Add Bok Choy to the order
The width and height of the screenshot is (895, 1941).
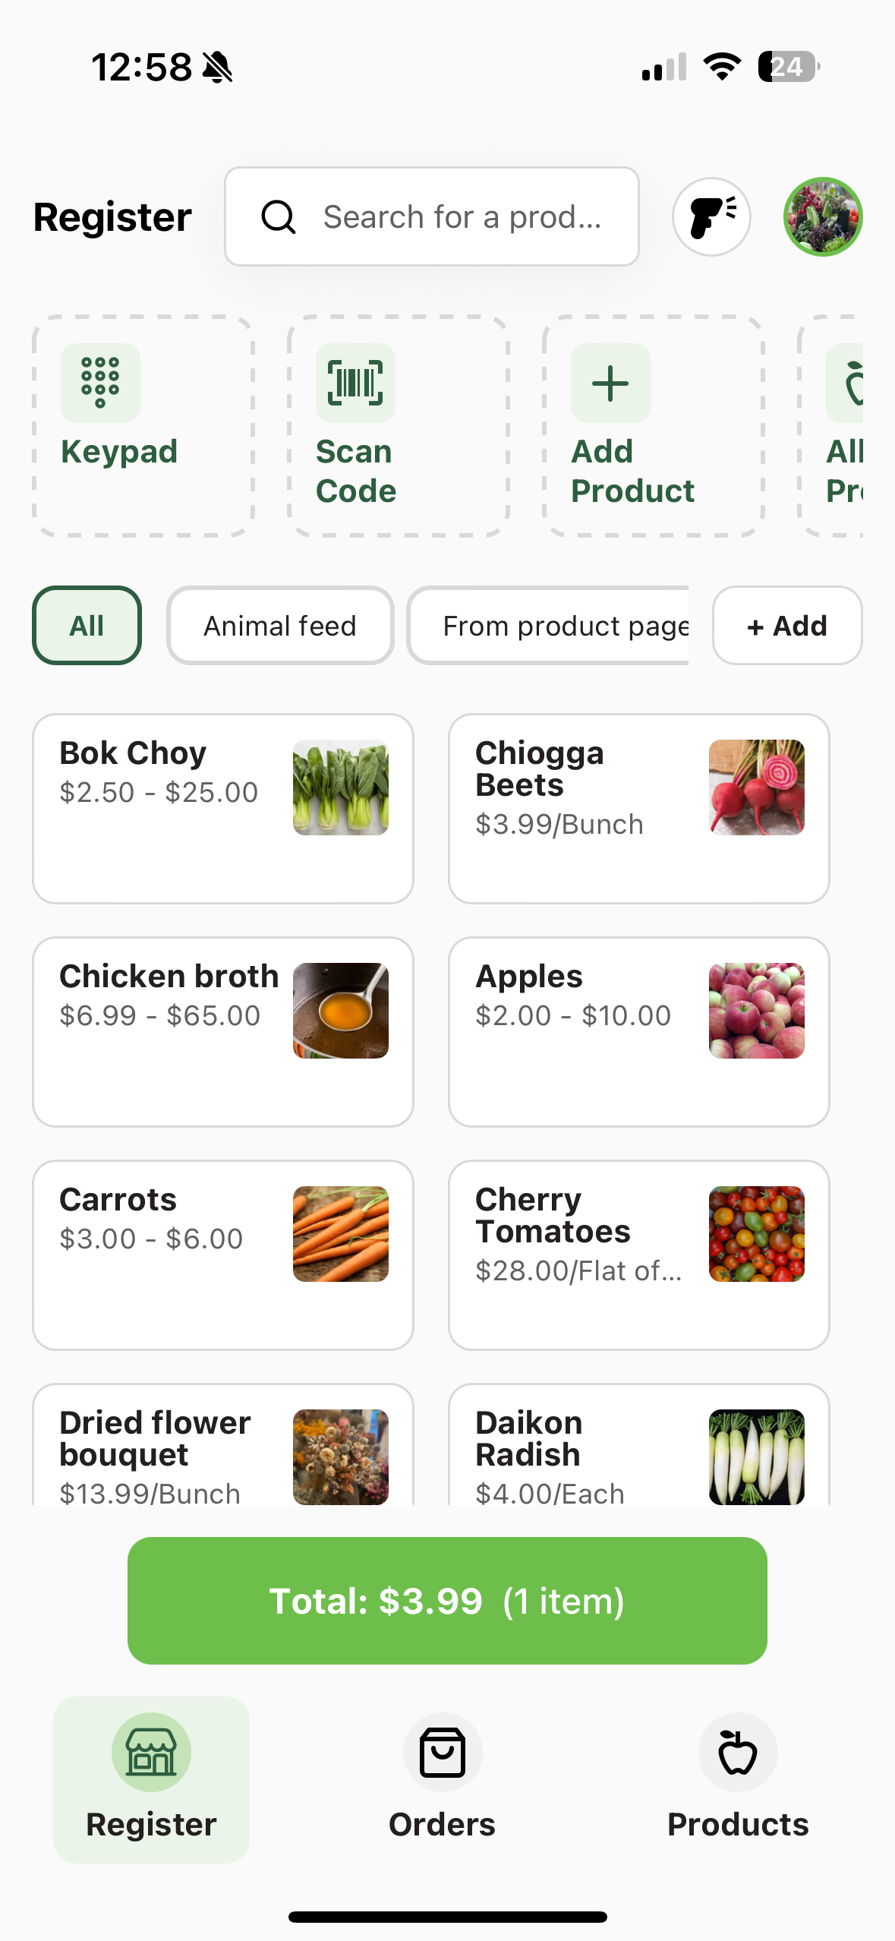click(222, 808)
